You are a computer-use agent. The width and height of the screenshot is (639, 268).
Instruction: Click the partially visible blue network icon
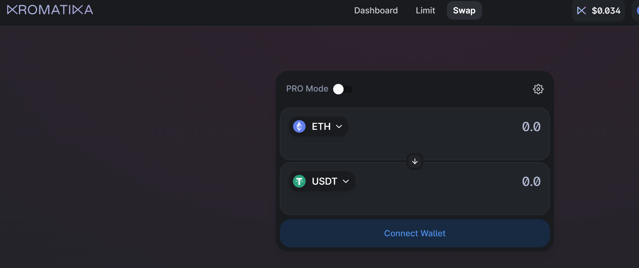[637, 10]
